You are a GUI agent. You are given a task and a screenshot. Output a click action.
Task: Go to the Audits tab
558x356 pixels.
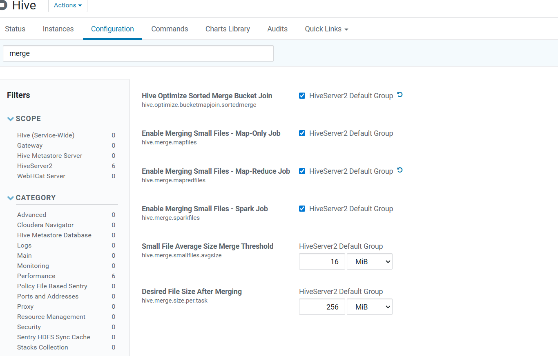pyautogui.click(x=277, y=29)
